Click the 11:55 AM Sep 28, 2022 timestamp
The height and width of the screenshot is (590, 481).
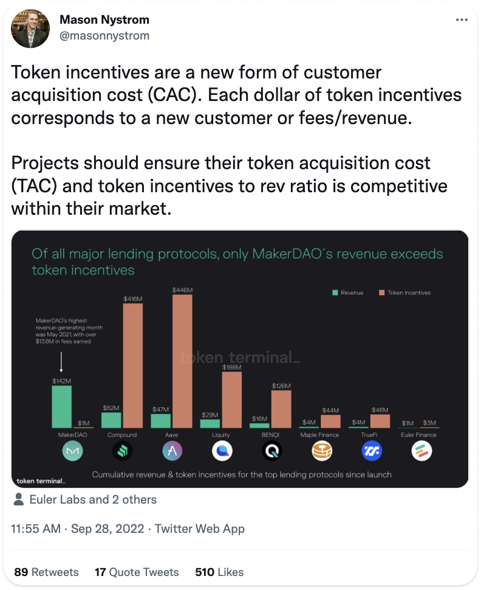(77, 529)
